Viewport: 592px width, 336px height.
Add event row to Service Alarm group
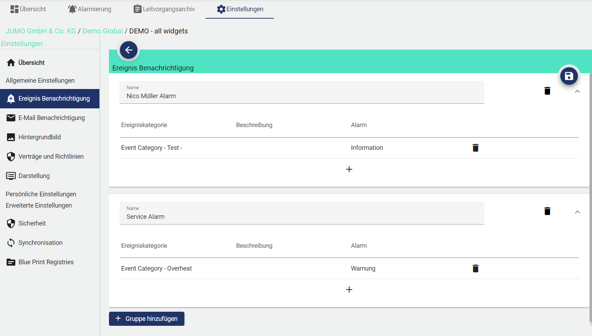click(349, 290)
